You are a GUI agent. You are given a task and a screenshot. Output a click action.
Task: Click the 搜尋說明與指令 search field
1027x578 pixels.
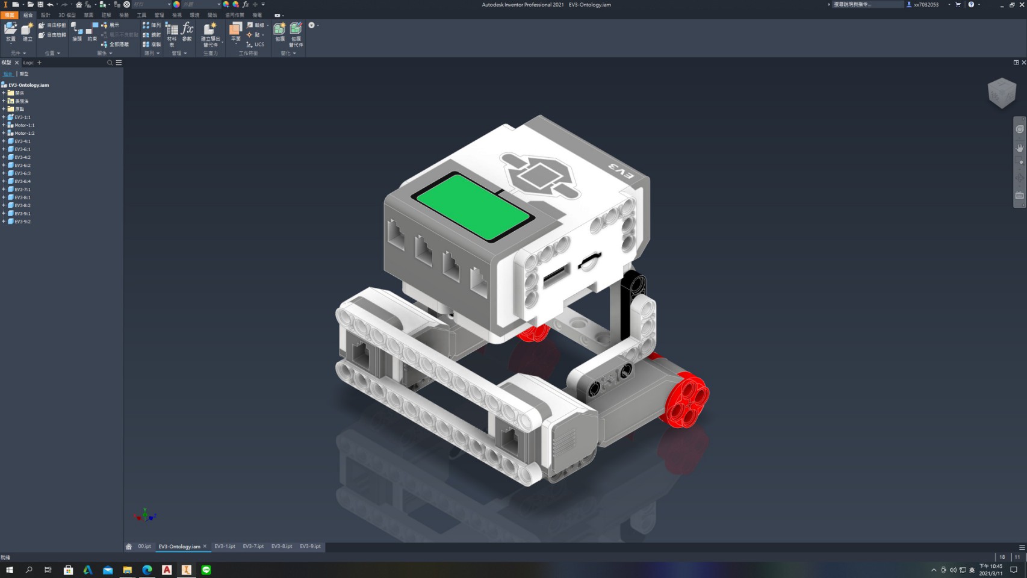[867, 4]
